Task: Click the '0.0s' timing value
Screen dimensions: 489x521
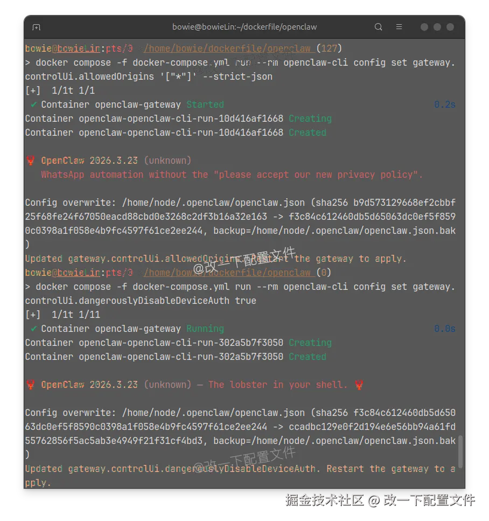Action: (444, 329)
